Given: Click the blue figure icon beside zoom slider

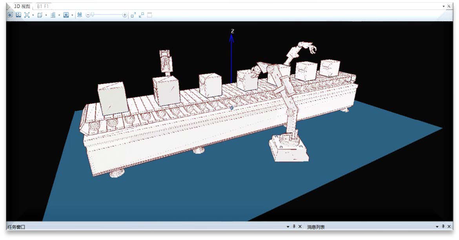Looking at the screenshot, I should pos(80,15).
